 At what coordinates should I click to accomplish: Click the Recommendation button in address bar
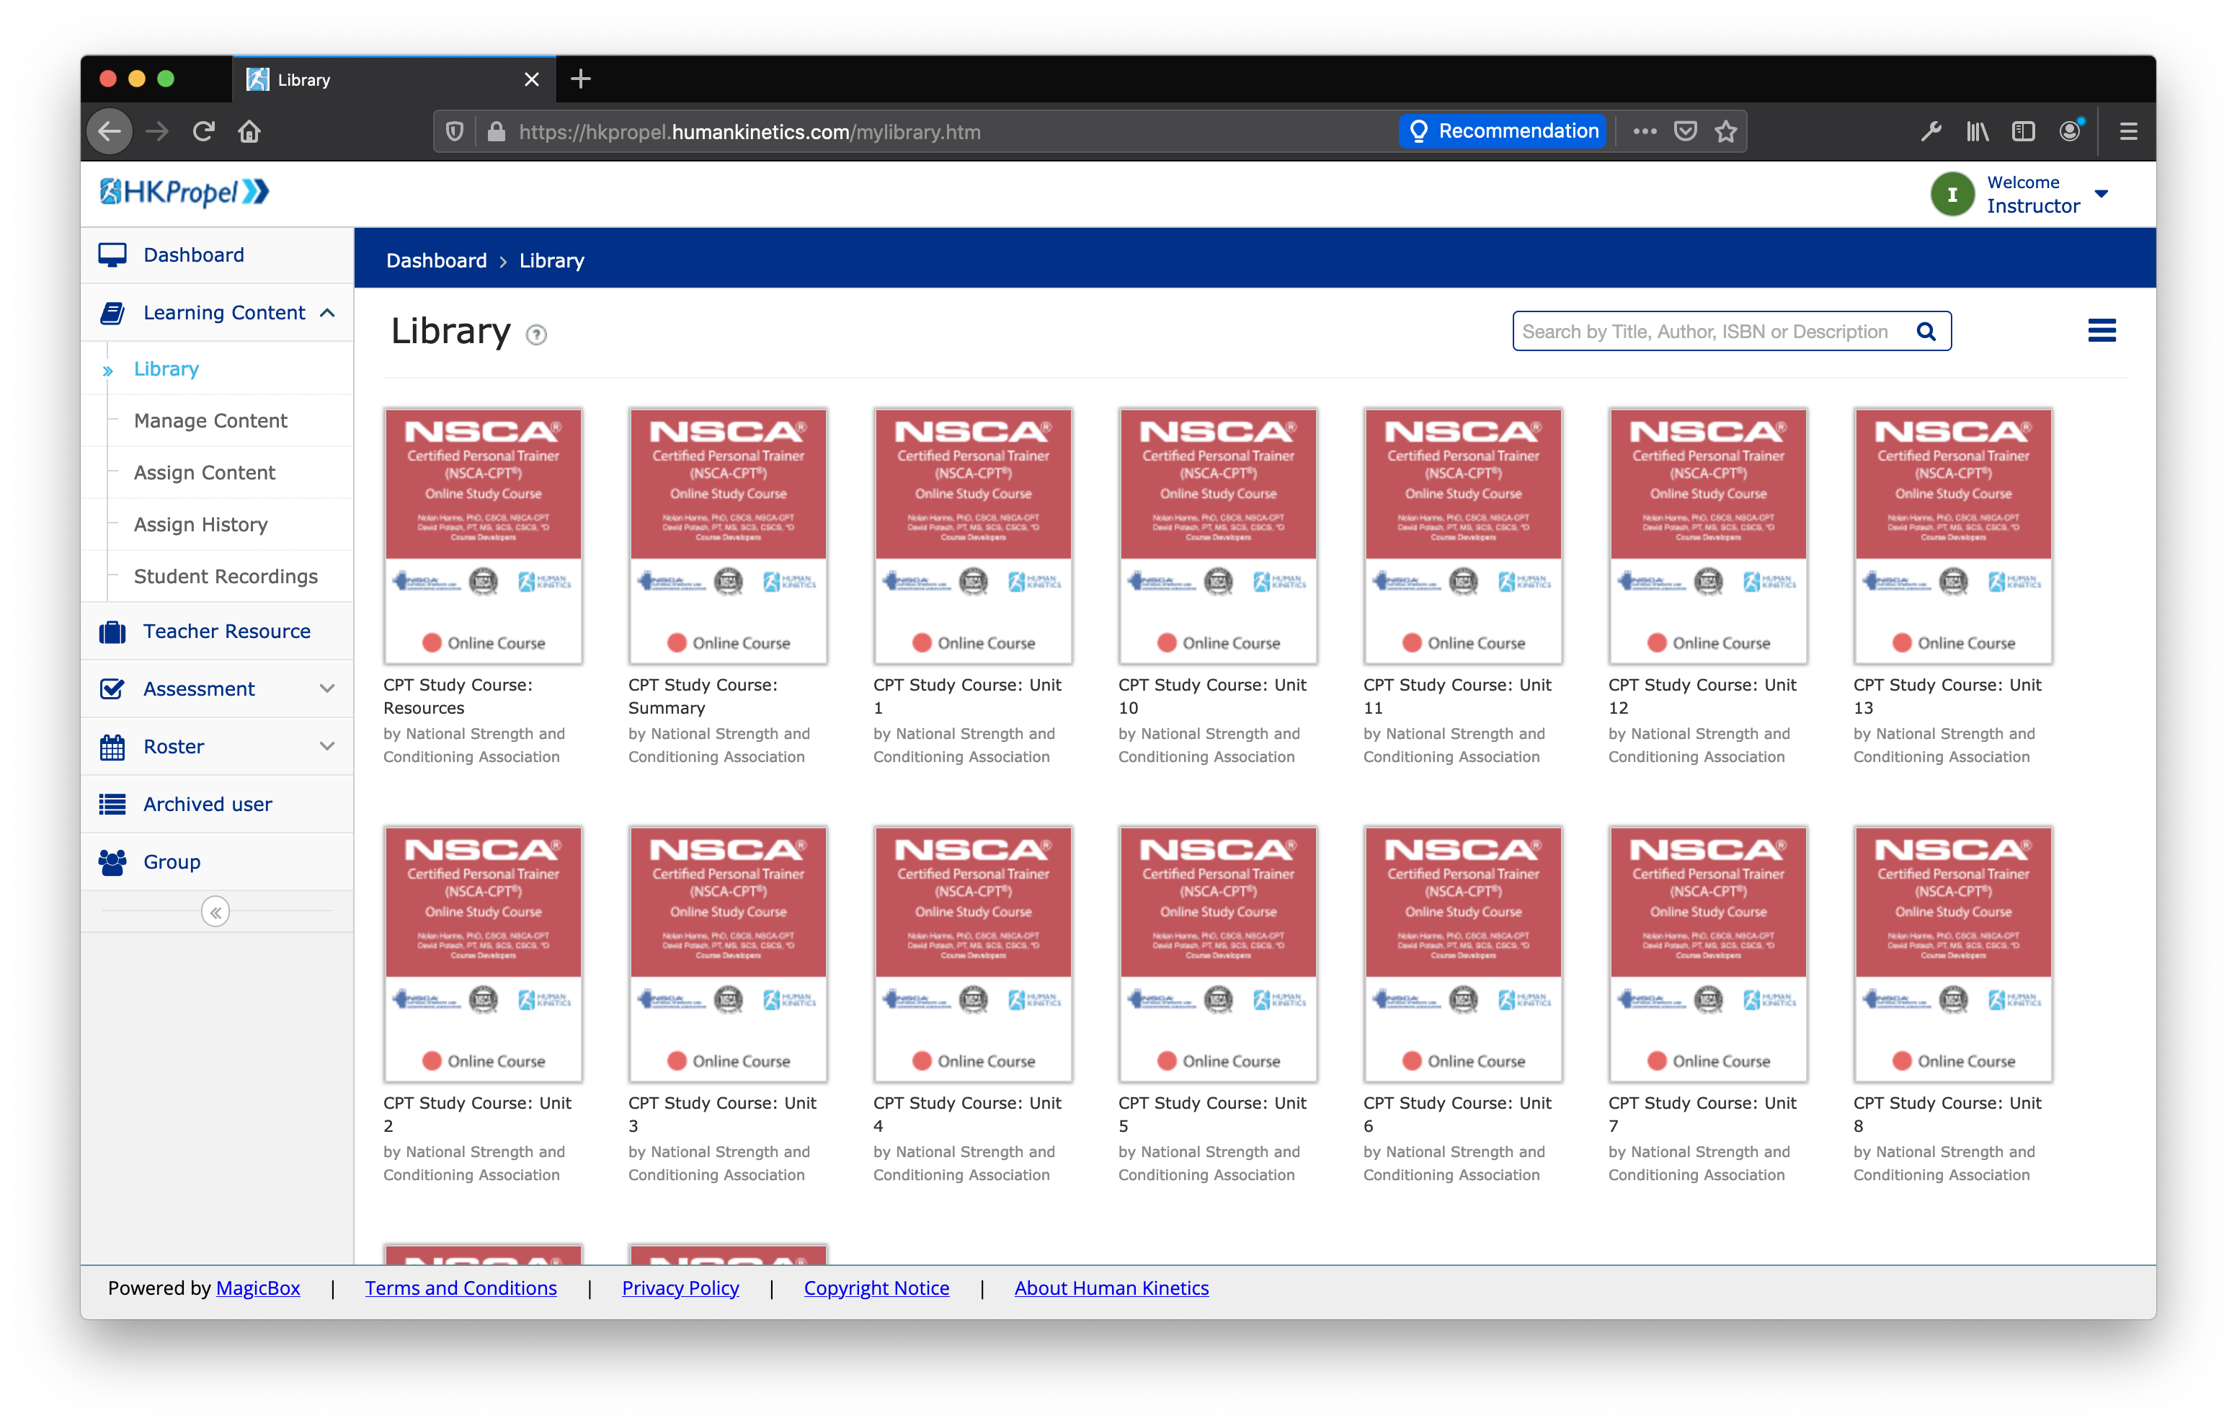1503,131
